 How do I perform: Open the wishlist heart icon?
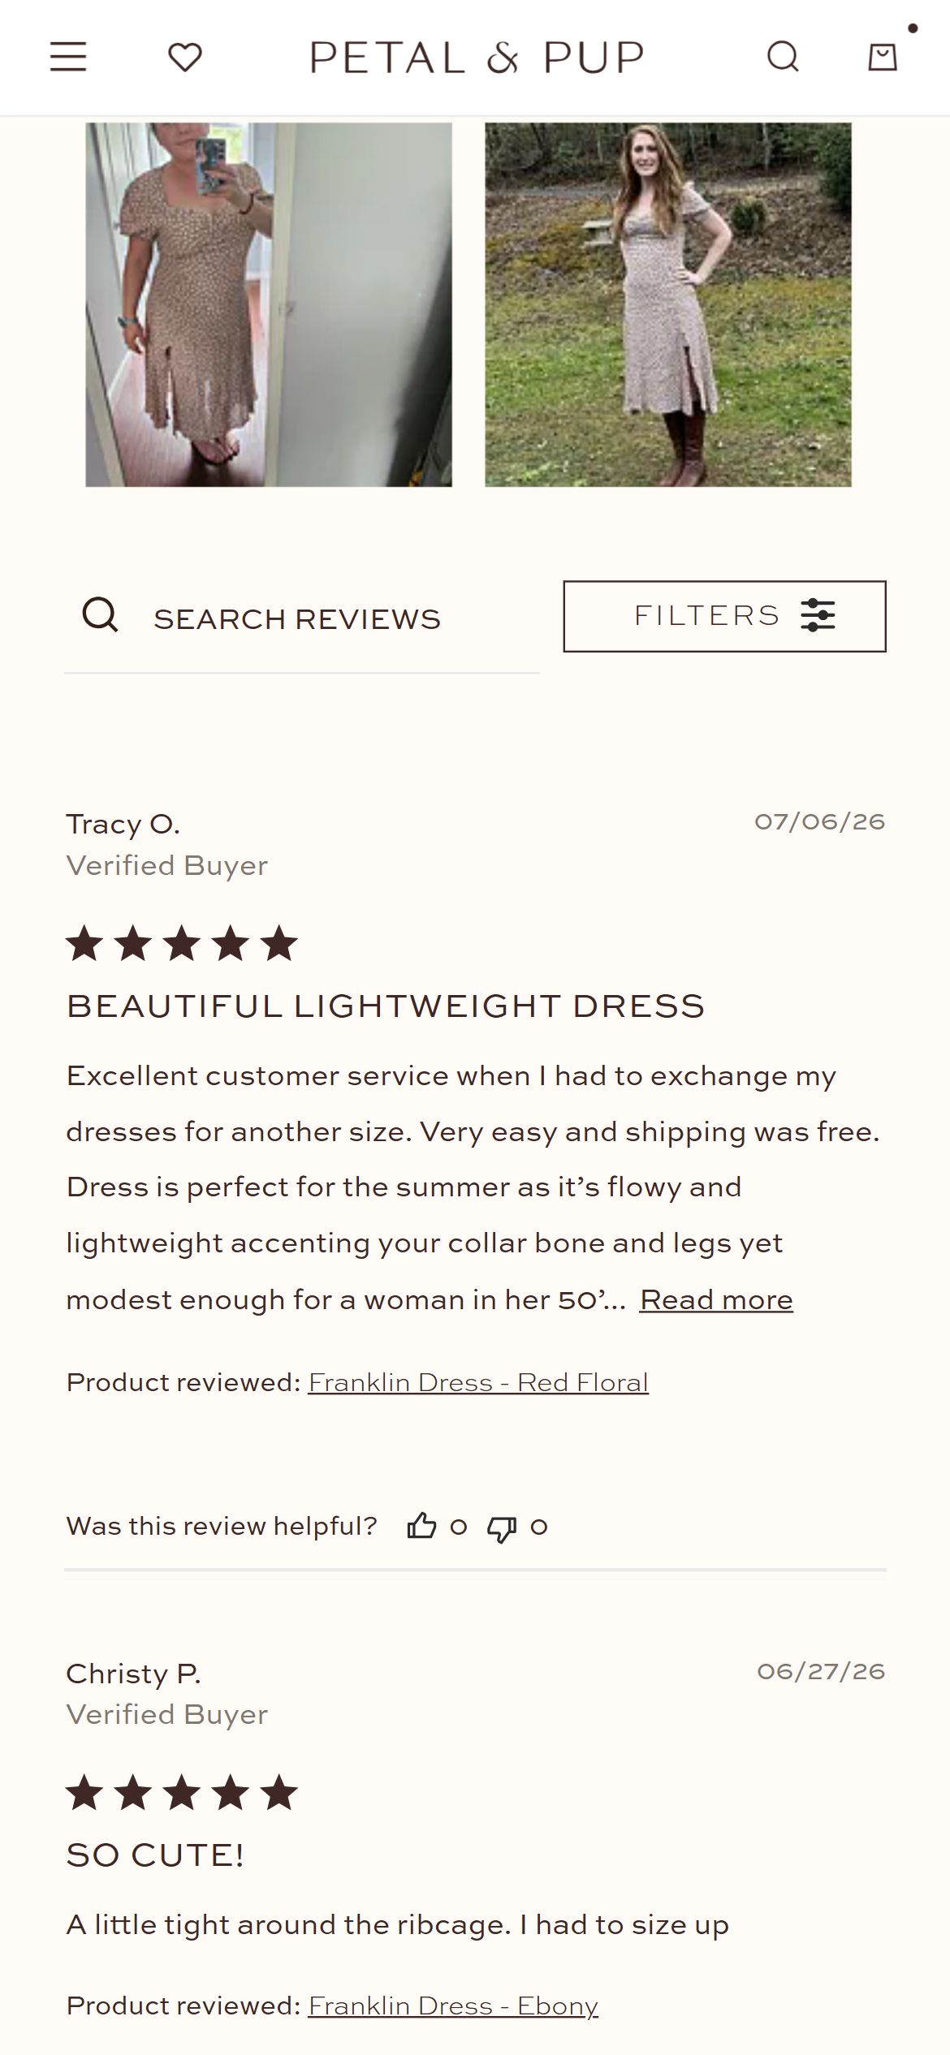tap(184, 57)
